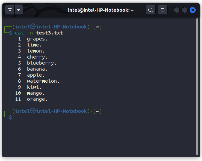Click the vertical scrollbar track
Screen dimensions: 202x161
(x=197, y=87)
